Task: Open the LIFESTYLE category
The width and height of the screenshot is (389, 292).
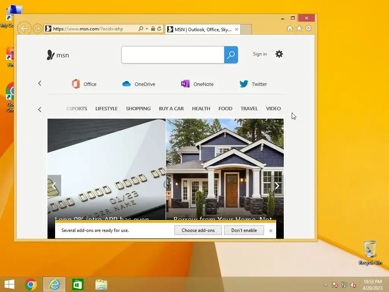Action: pyautogui.click(x=106, y=108)
